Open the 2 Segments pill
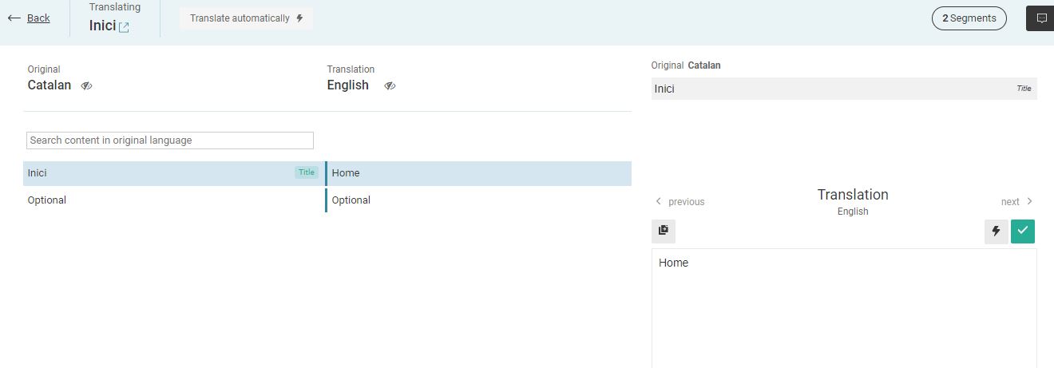 969,18
